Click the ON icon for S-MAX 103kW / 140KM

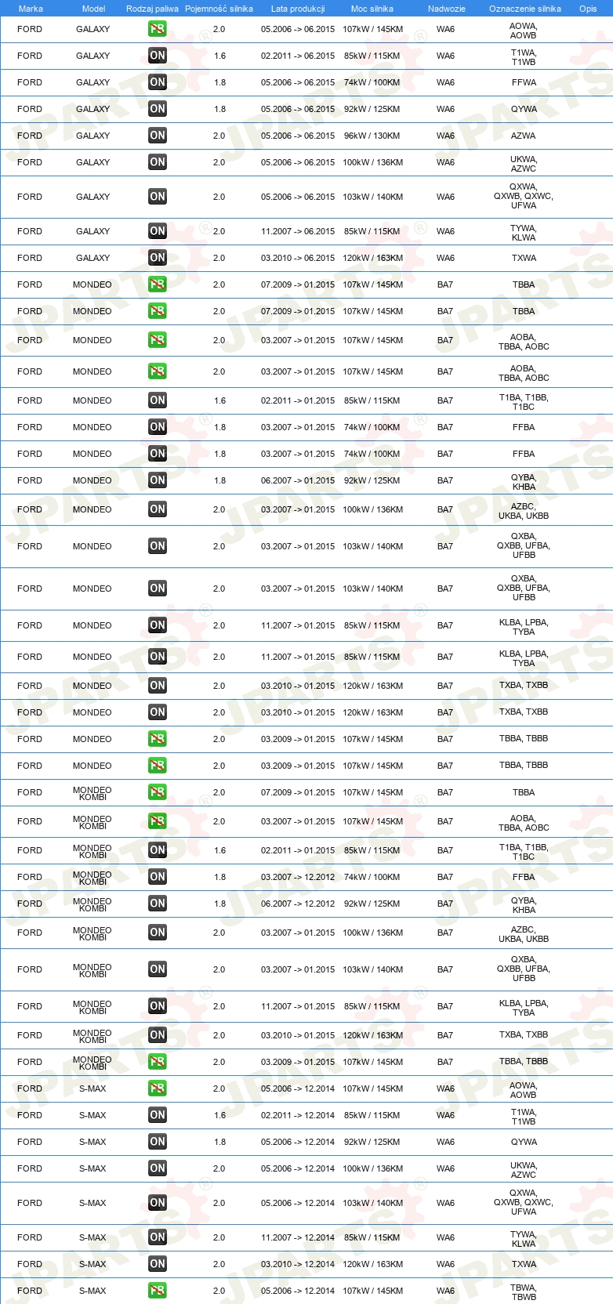coord(158,1203)
